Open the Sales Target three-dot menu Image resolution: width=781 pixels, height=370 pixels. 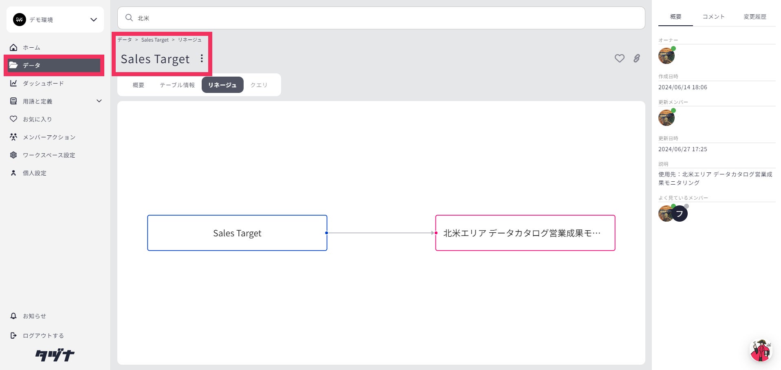[x=202, y=59]
